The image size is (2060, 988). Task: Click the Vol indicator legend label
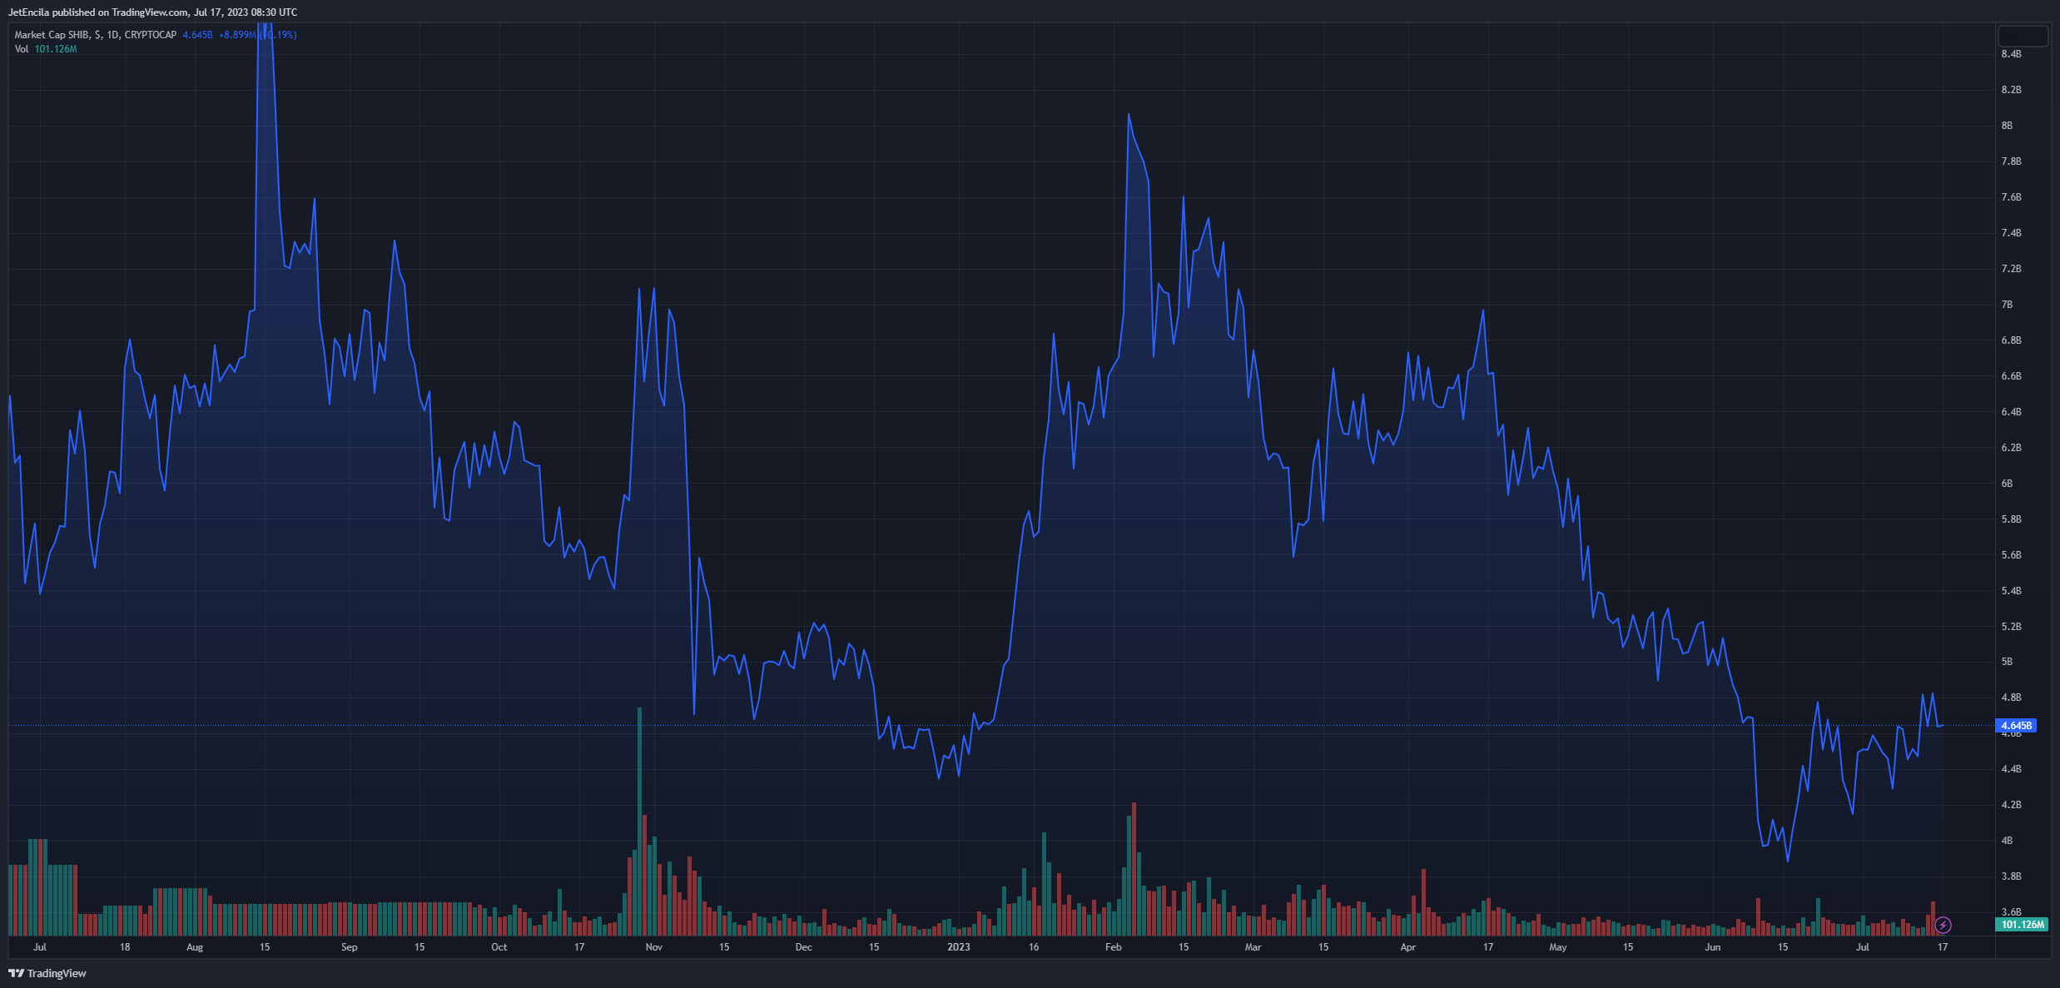[22, 49]
